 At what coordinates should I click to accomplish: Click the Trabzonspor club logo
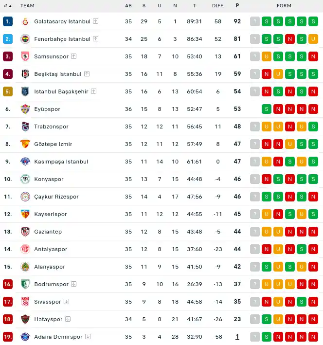(25, 127)
